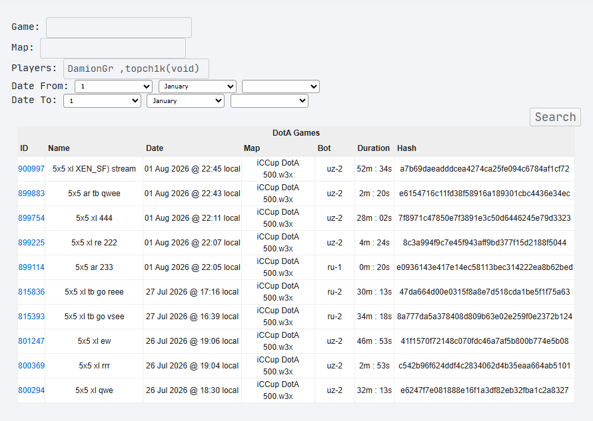Click hash starting 8c3a994f9c7e45f
The height and width of the screenshot is (421, 593).
(x=484, y=242)
